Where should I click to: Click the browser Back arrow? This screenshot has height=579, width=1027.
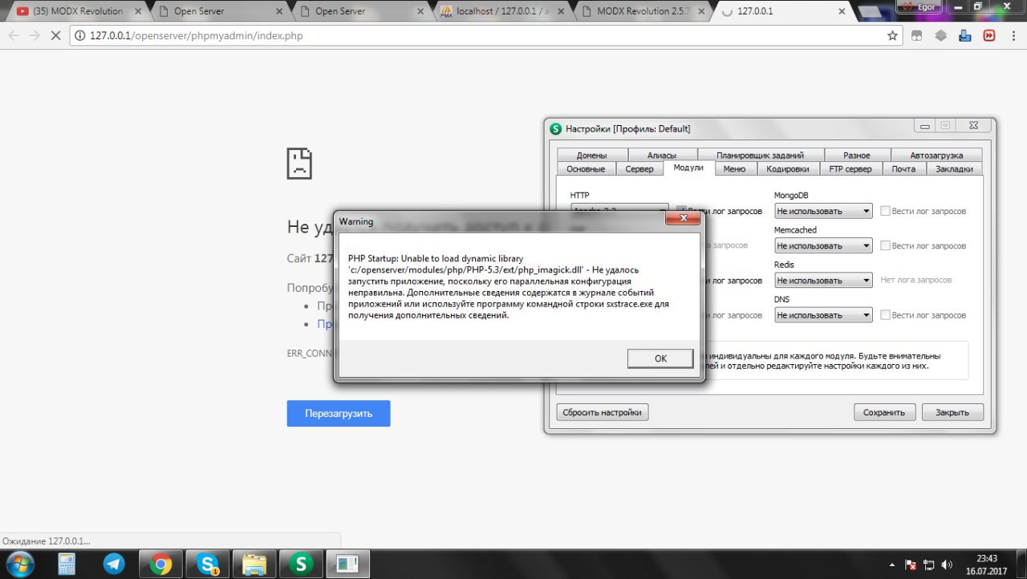[14, 35]
